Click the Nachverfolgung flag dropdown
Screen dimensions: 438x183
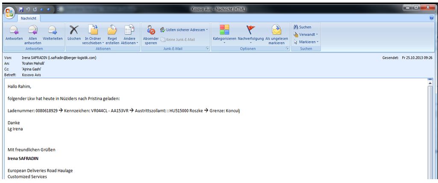coord(250,34)
